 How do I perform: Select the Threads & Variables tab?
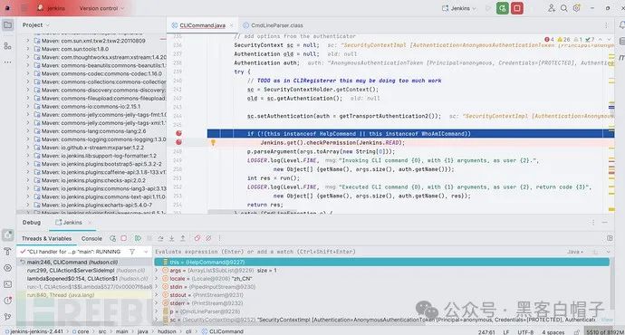point(46,238)
